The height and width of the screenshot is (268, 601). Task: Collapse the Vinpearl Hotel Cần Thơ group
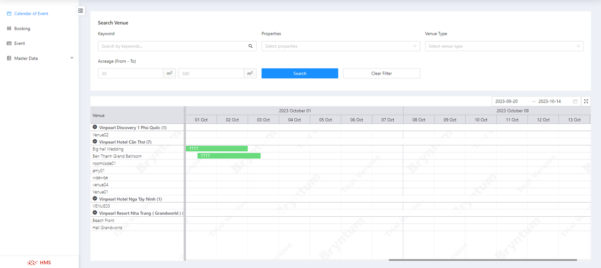[95, 142]
